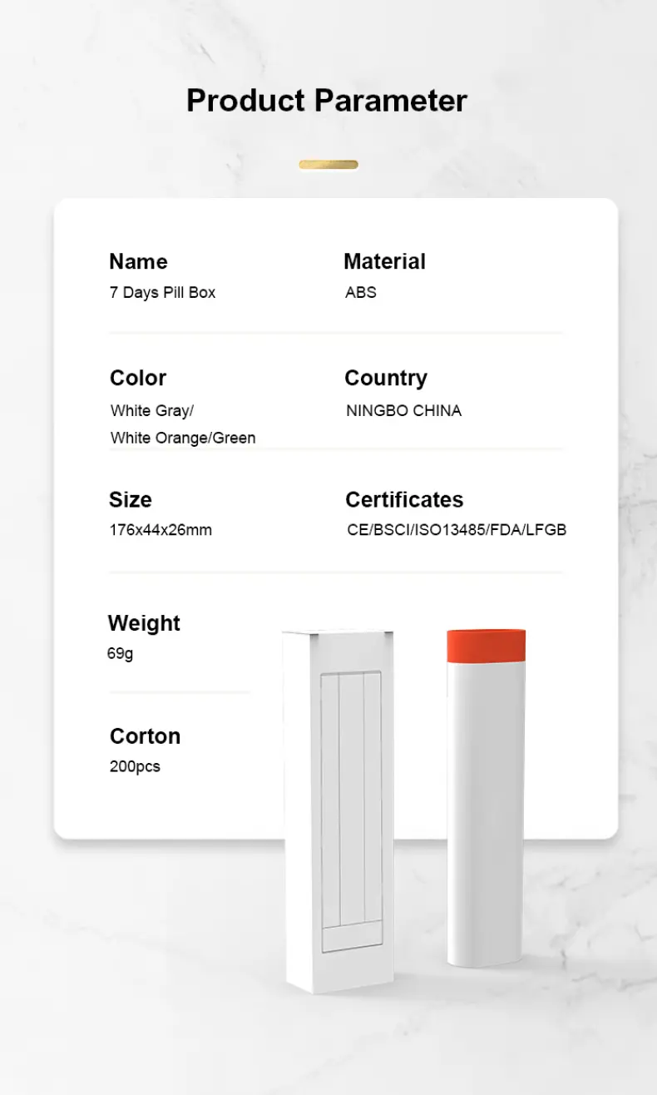This screenshot has height=1095, width=657.
Task: Select the Size label
Action: pos(131,499)
